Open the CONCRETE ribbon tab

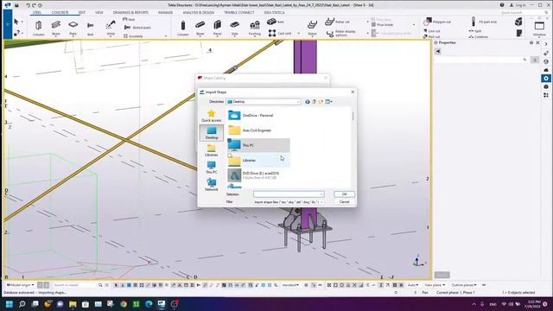(x=60, y=12)
